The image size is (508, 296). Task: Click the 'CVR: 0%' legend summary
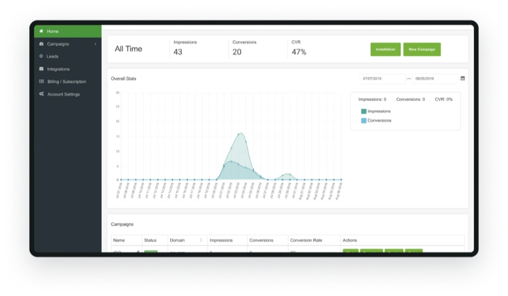(x=444, y=99)
